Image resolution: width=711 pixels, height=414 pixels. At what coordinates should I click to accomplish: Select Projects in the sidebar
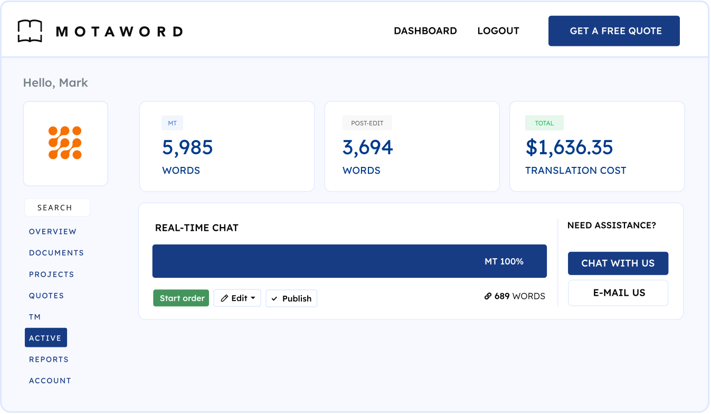tap(52, 274)
